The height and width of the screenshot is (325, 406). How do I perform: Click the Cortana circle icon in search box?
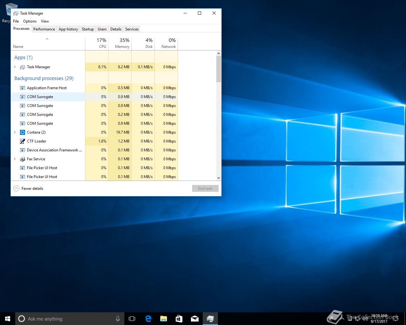coord(22,319)
